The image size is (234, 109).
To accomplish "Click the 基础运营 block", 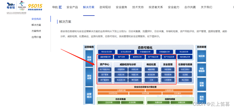I will point(89,77).
